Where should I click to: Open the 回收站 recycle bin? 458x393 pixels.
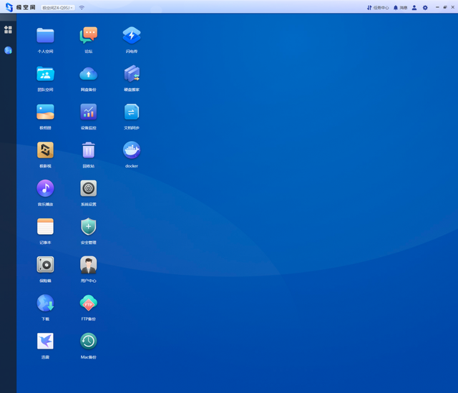tap(89, 150)
